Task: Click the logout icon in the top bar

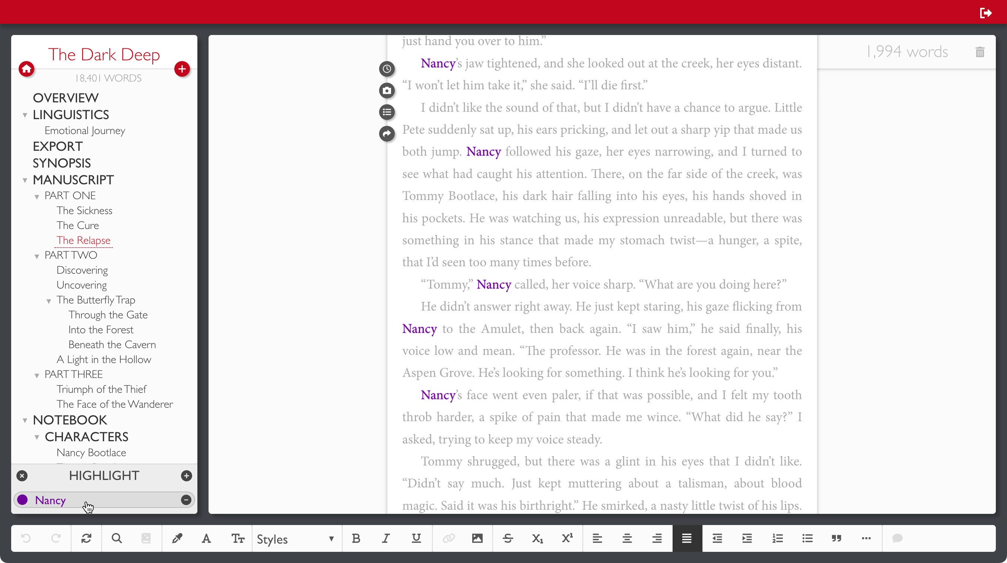Action: click(x=985, y=13)
